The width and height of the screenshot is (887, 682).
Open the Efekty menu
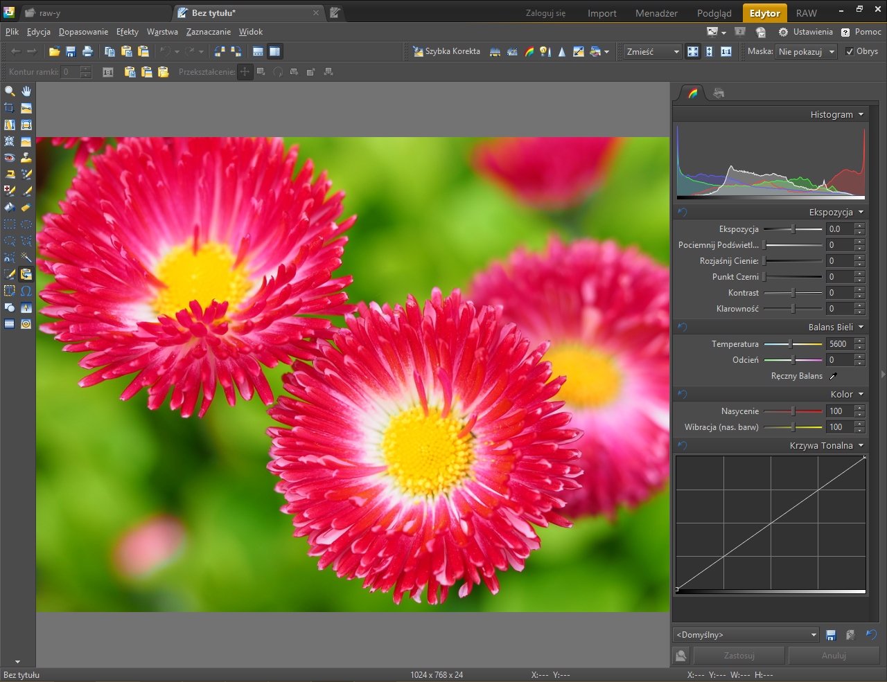click(127, 32)
